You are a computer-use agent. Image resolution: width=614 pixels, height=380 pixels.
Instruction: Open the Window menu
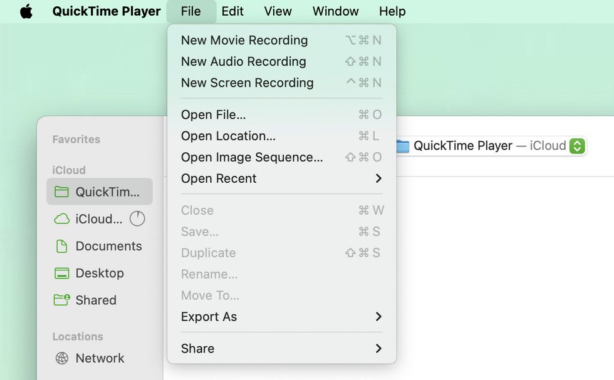336,11
